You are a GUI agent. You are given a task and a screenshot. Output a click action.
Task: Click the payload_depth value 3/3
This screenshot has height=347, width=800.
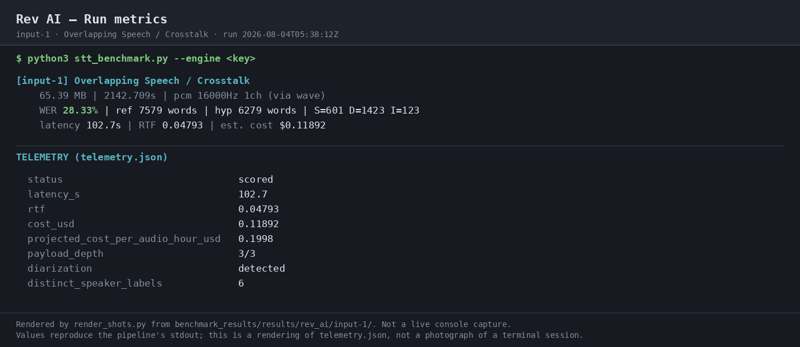tap(247, 254)
